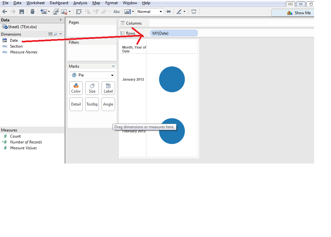Screen dimensions: 331x237
Task: Select the Swap Rows and Columns tool
Action: 79,12
